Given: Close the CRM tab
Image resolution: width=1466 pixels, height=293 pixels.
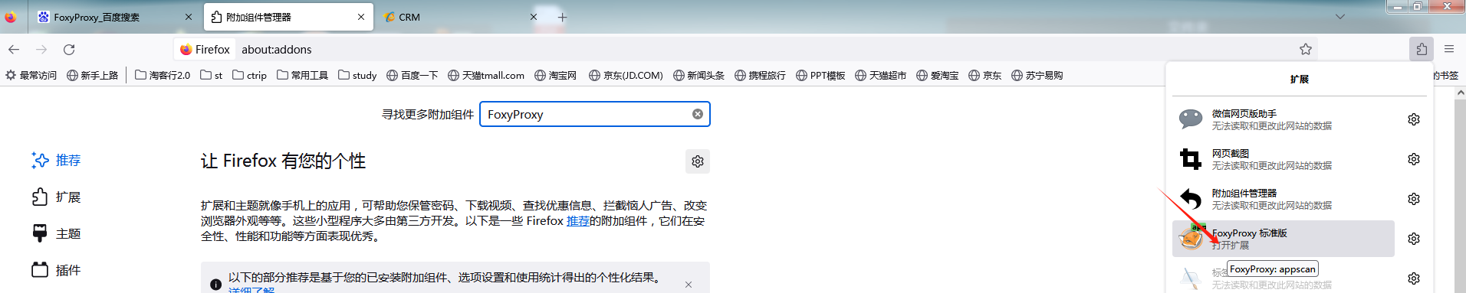Looking at the screenshot, I should click(x=534, y=17).
